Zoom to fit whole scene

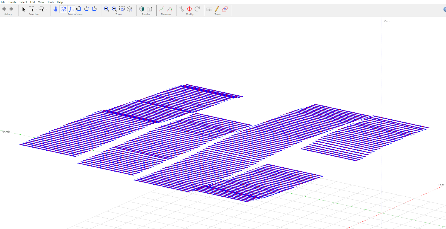click(x=130, y=9)
